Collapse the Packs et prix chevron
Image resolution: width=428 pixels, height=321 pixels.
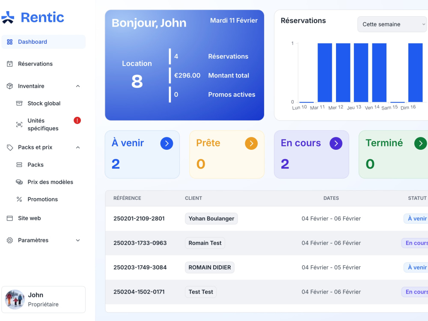(x=78, y=147)
